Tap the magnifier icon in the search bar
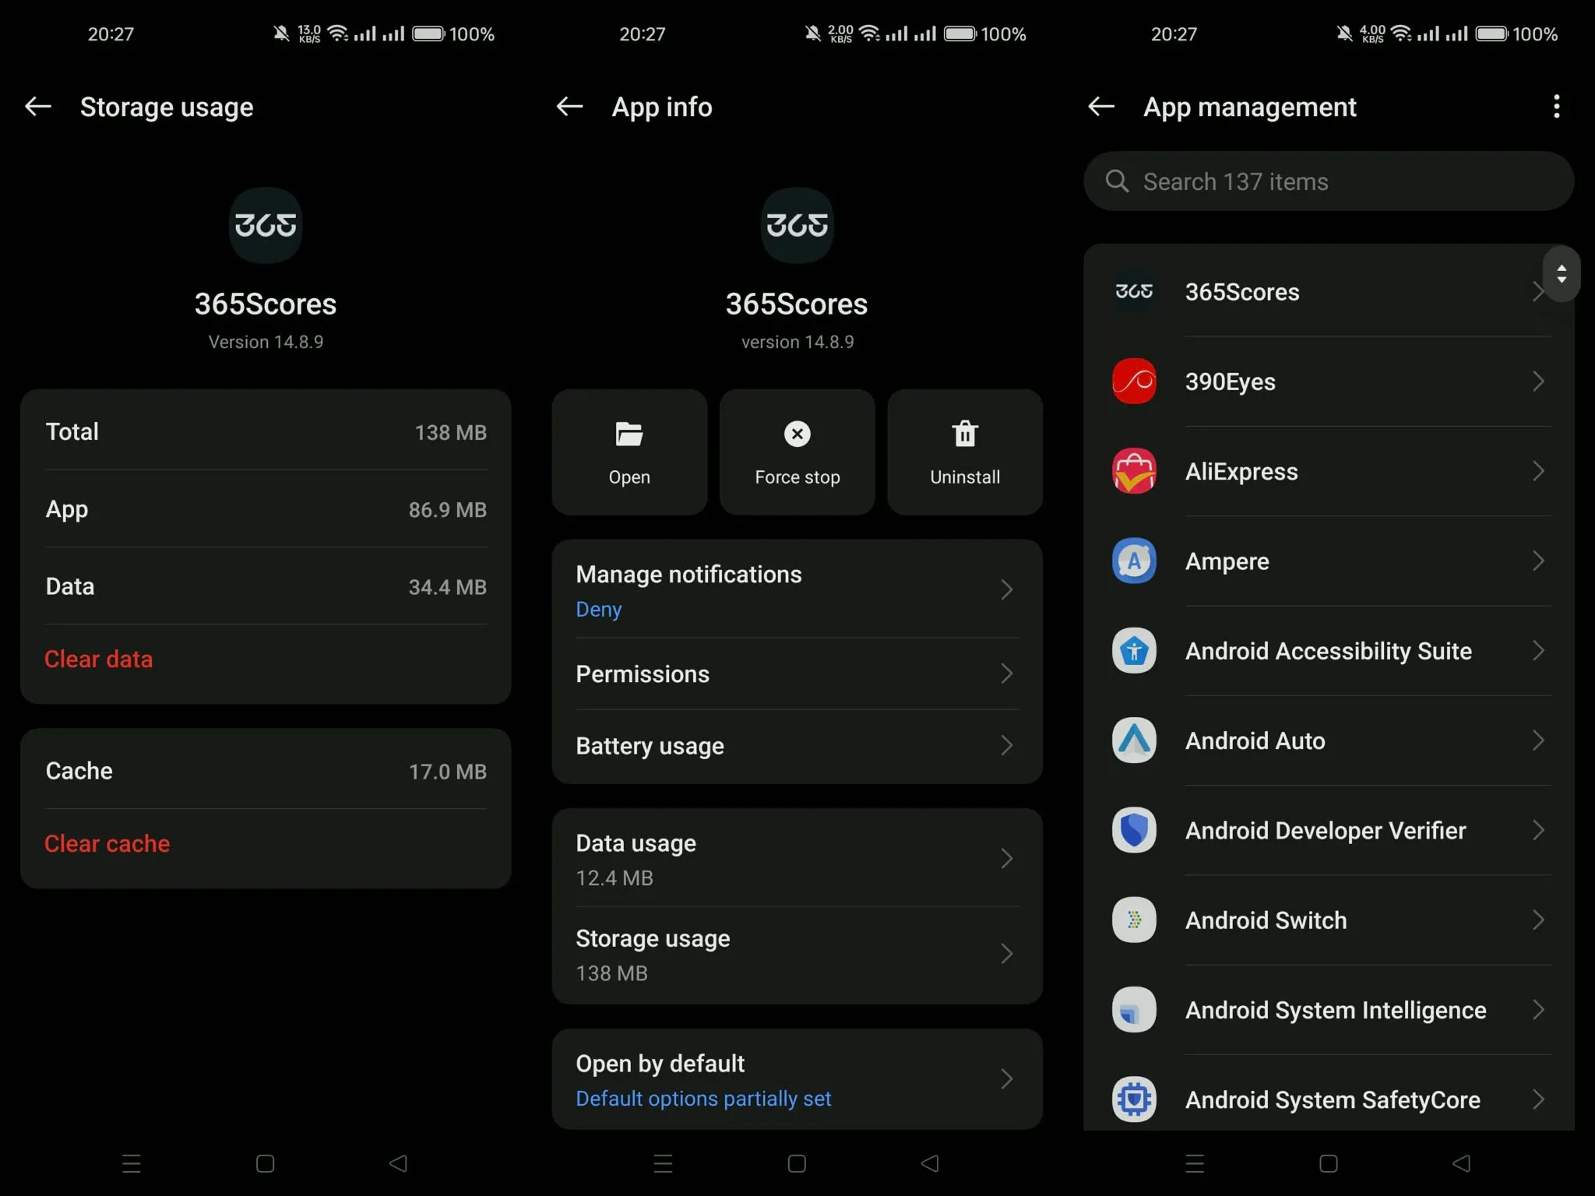Image resolution: width=1595 pixels, height=1196 pixels. pyautogui.click(x=1117, y=181)
